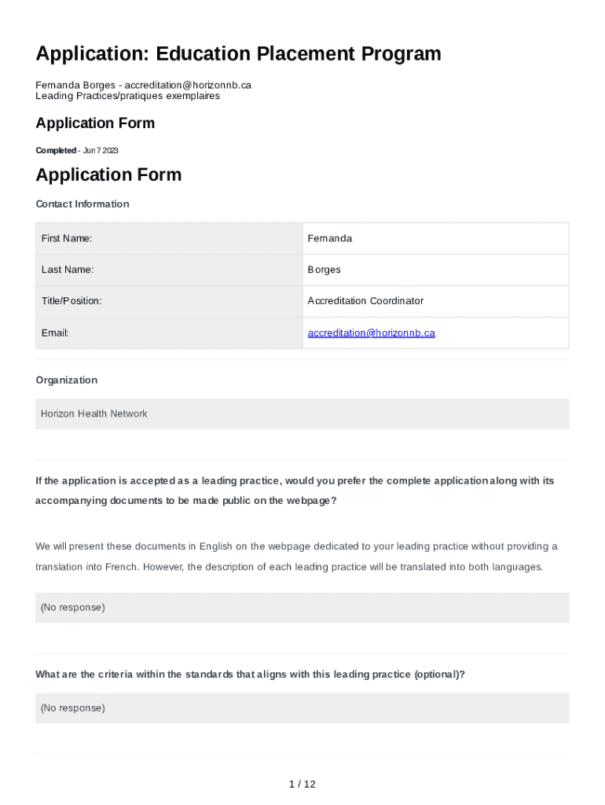605x805 pixels.
Task: Click the Completed - Jun 7 2023 status
Action: tap(77, 150)
